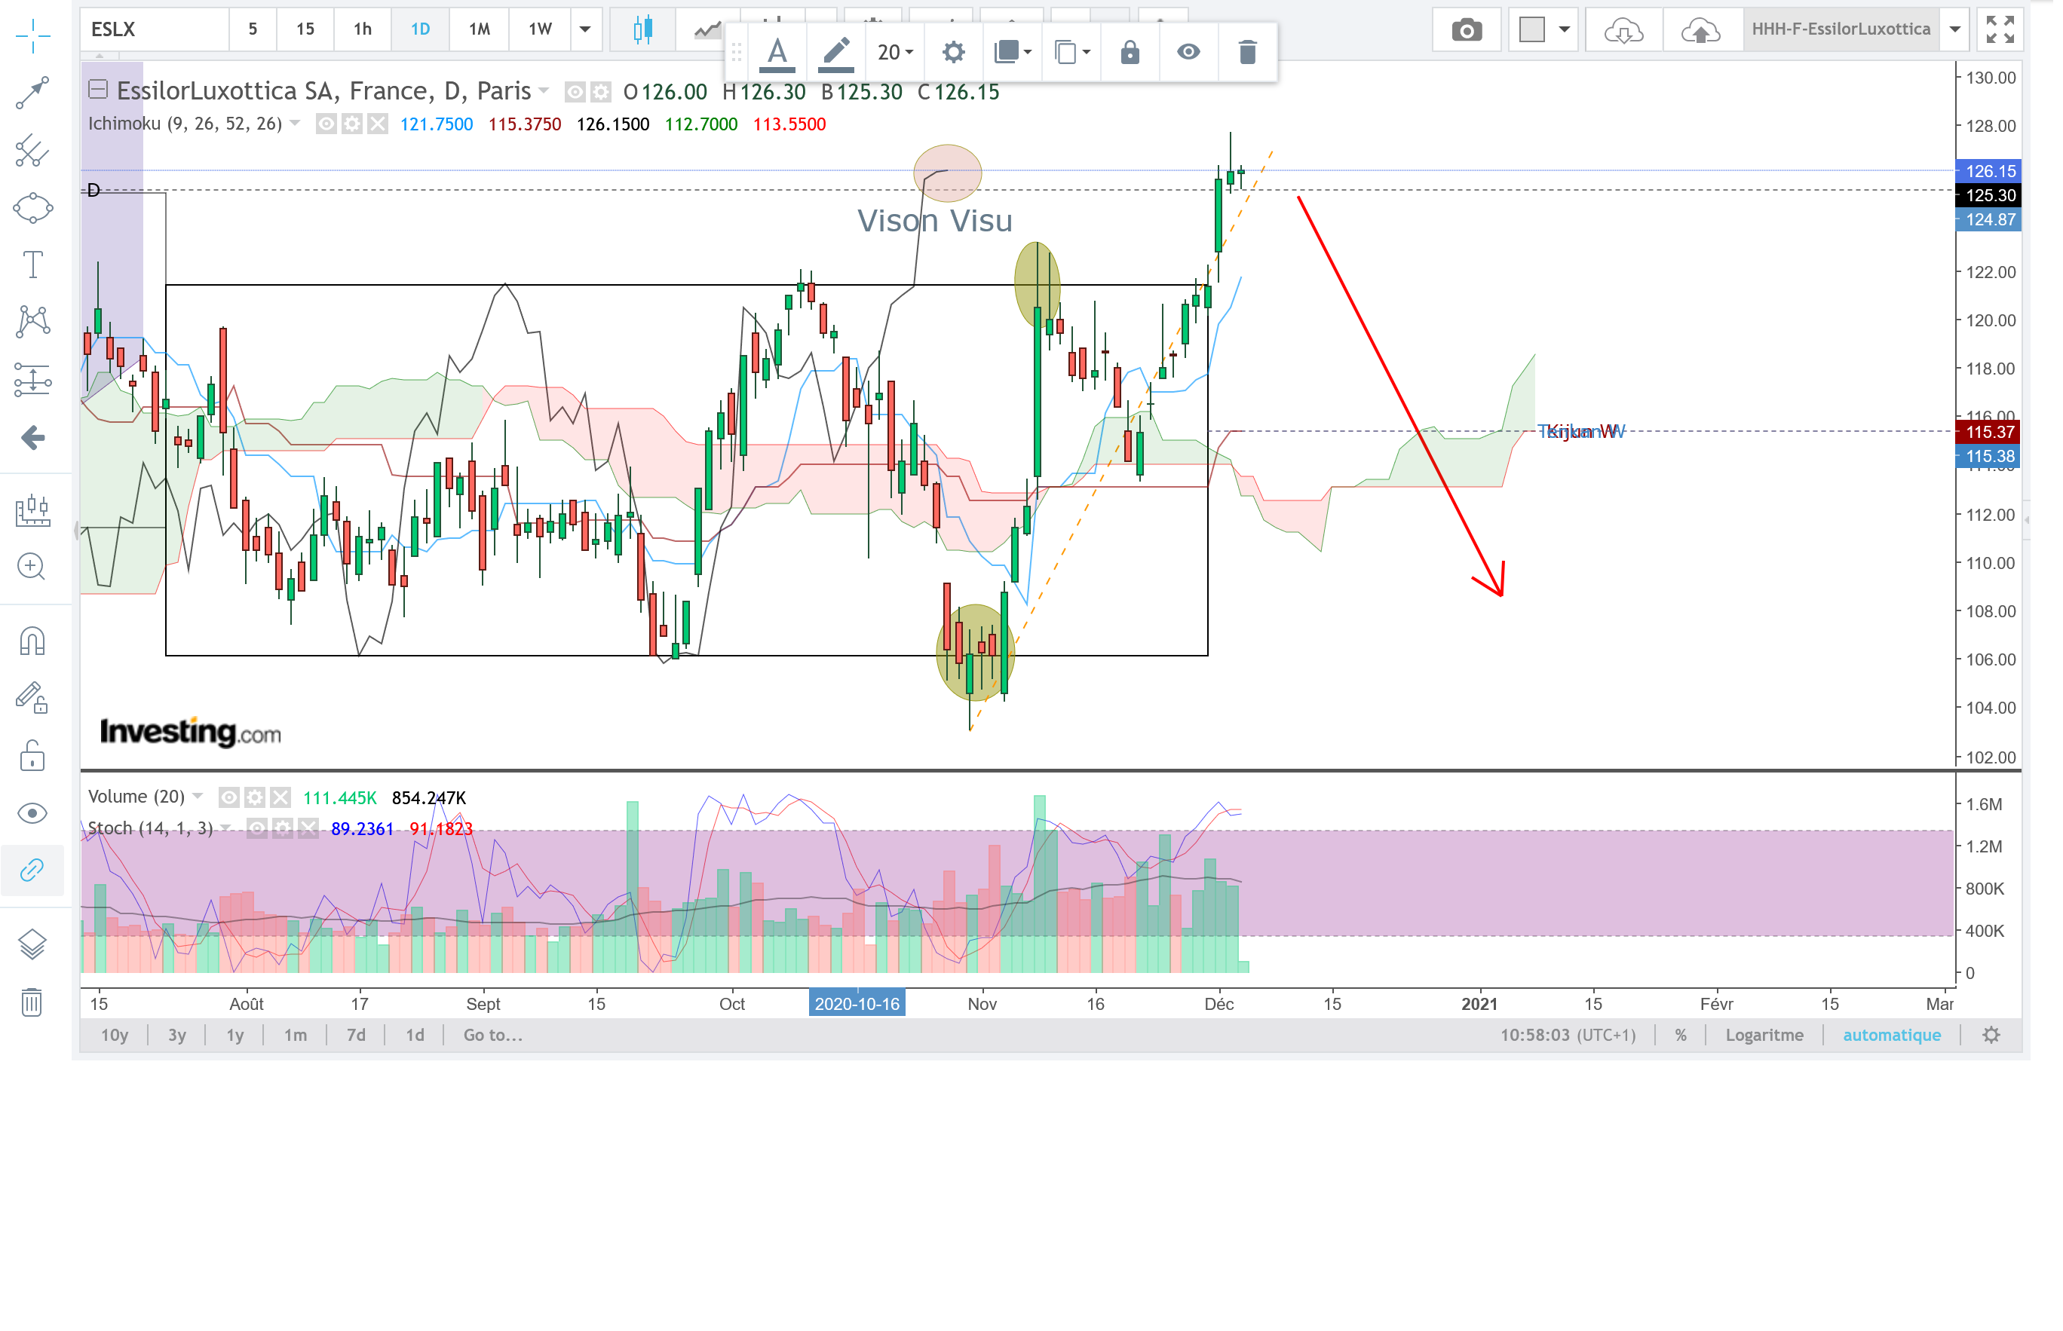Change text color in floating toolbar

click(777, 53)
